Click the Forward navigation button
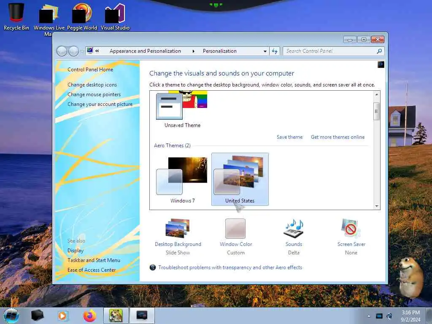Viewport: 432px width, 324px height. pyautogui.click(x=73, y=51)
